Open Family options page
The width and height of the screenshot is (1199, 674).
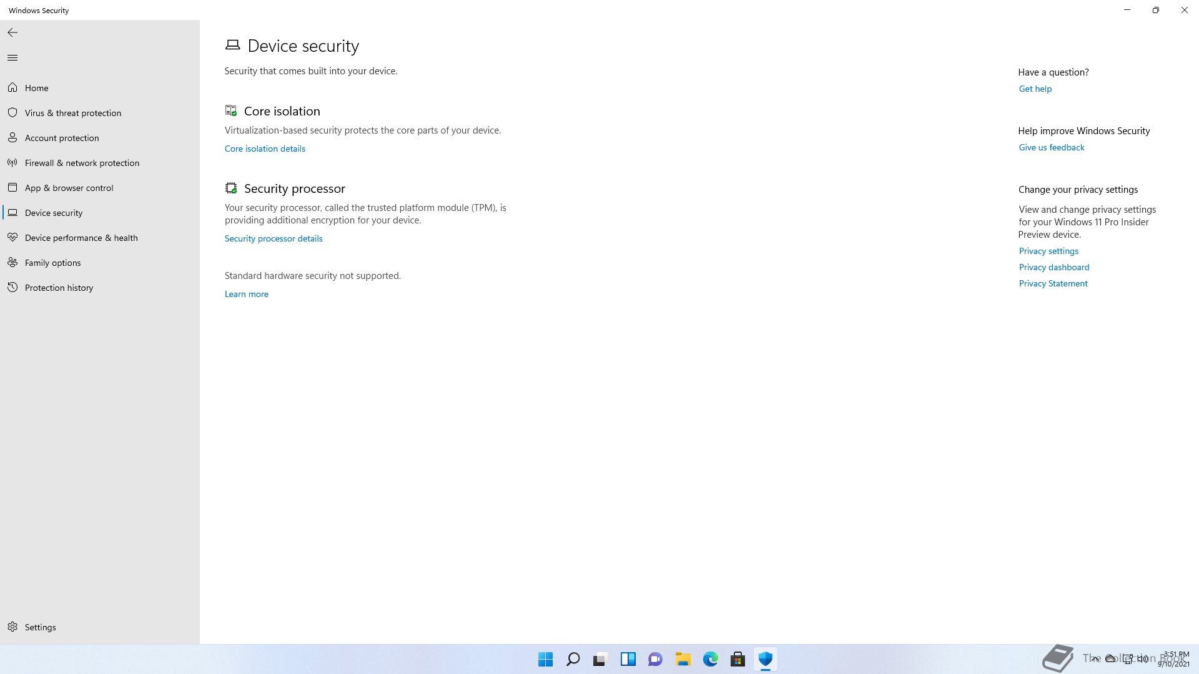point(100,263)
